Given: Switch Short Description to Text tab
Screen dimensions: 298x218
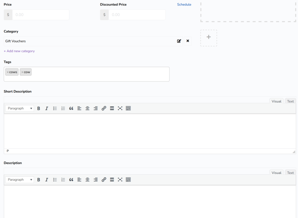Looking at the screenshot, I should click(290, 101).
